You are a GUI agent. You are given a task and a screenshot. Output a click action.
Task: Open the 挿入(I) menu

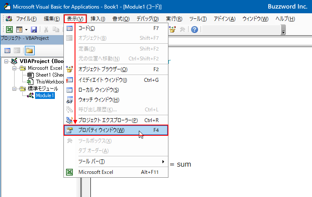click(98, 19)
